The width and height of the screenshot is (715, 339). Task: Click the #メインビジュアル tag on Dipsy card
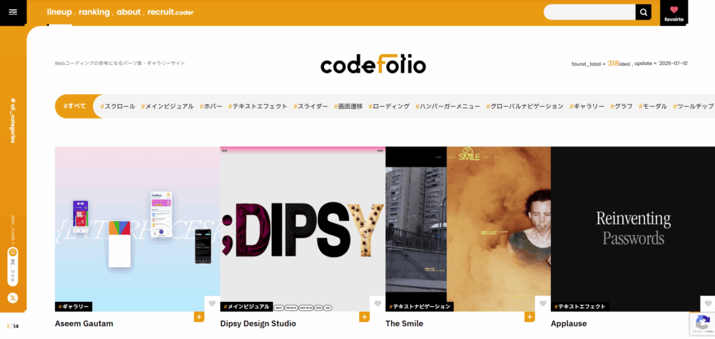pyautogui.click(x=246, y=307)
